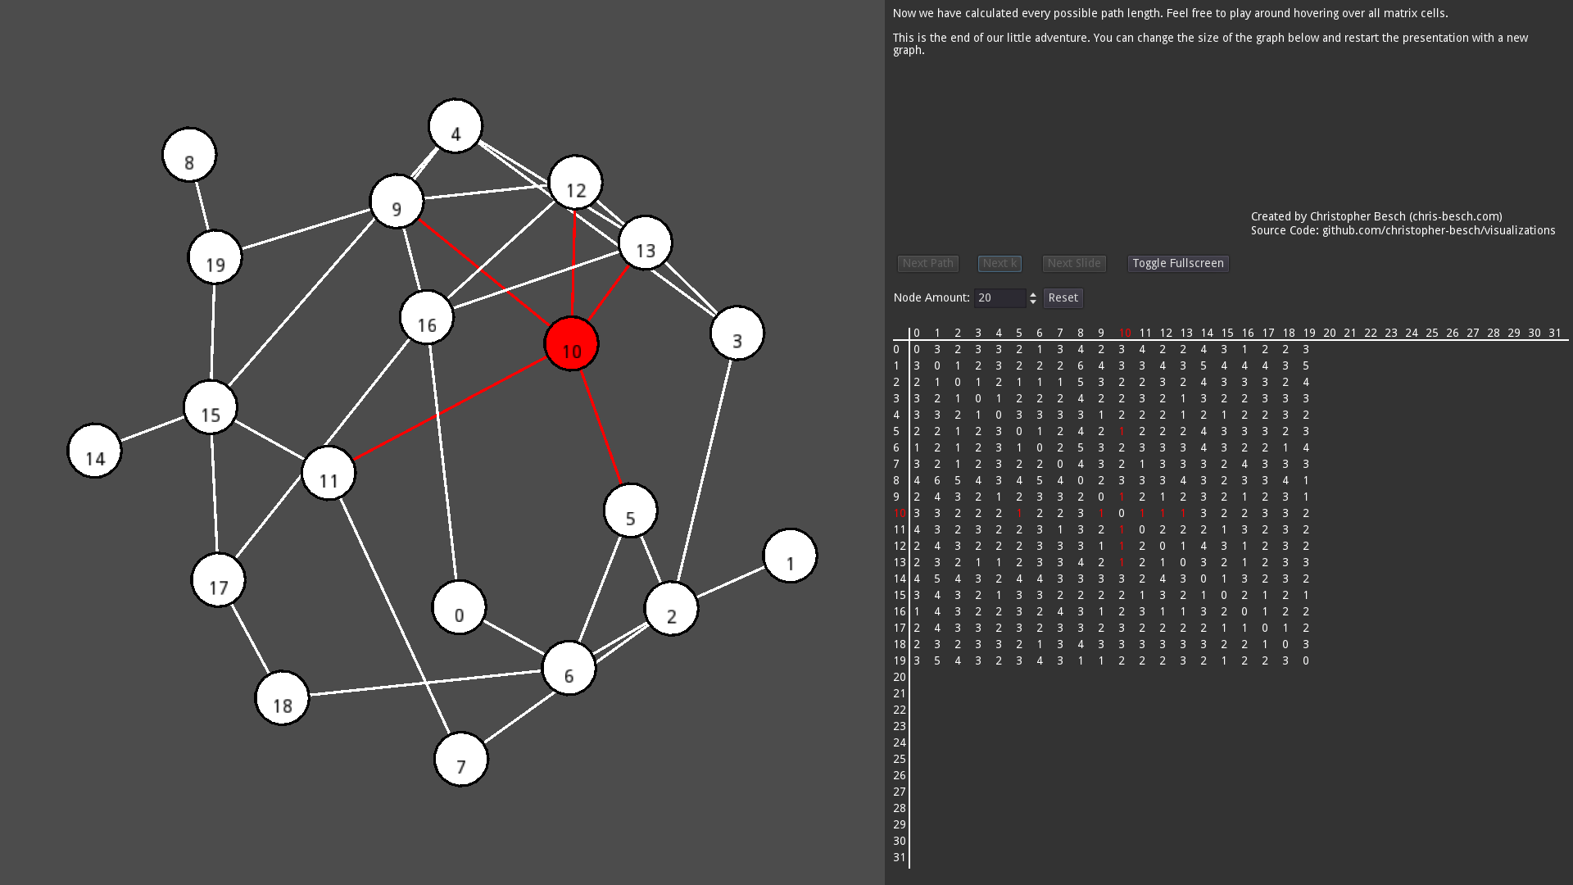Select graph node 1

pyautogui.click(x=790, y=556)
